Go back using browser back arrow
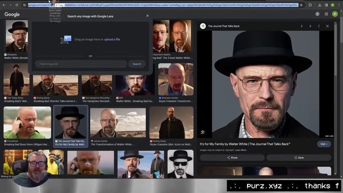Screen dimensions: 343x193 [x=4, y=5]
